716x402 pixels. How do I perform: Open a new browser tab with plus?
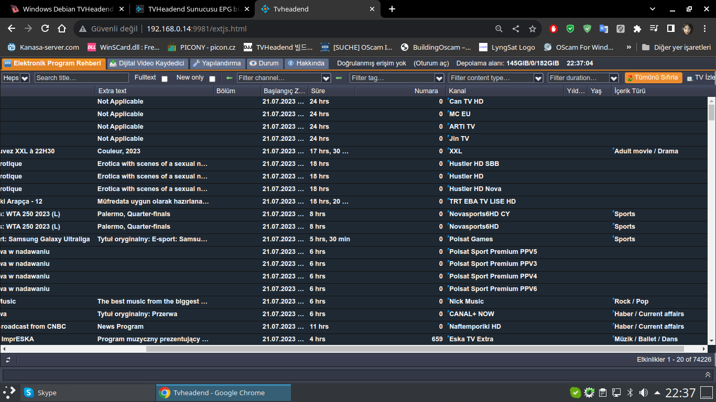point(392,9)
